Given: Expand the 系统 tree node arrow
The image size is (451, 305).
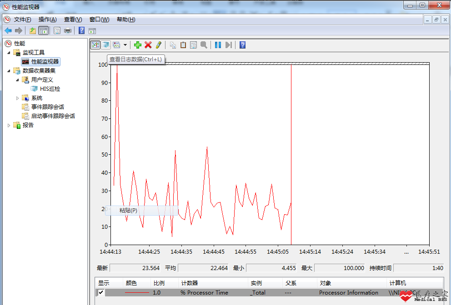Looking at the screenshot, I should [x=17, y=98].
